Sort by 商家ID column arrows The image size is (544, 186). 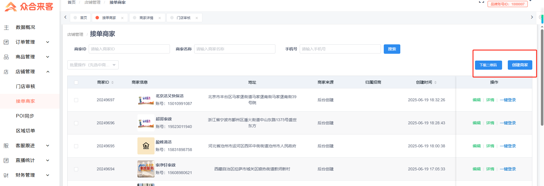pyautogui.click(x=112, y=82)
